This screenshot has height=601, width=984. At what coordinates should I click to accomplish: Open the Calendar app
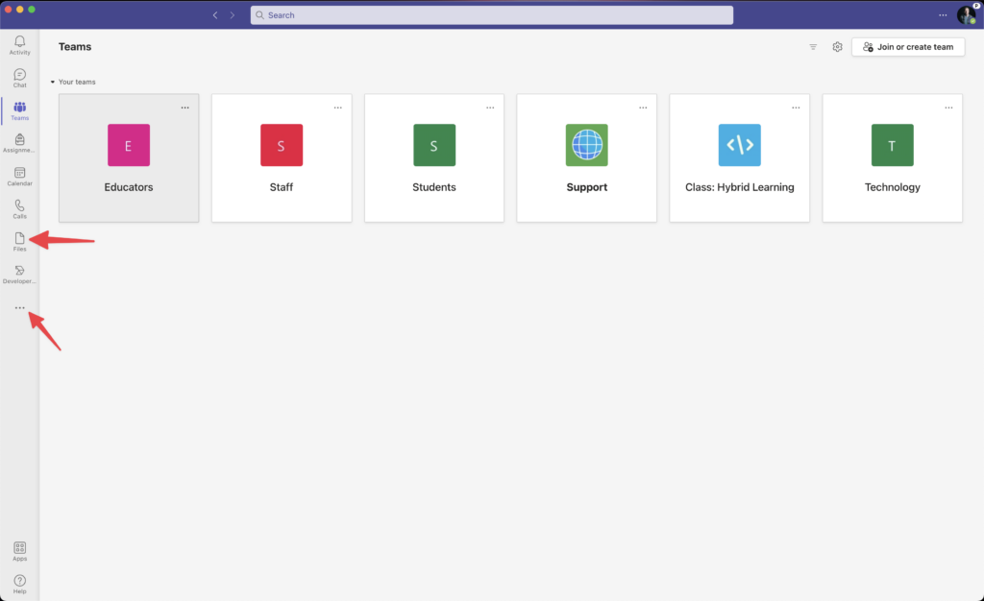click(19, 177)
